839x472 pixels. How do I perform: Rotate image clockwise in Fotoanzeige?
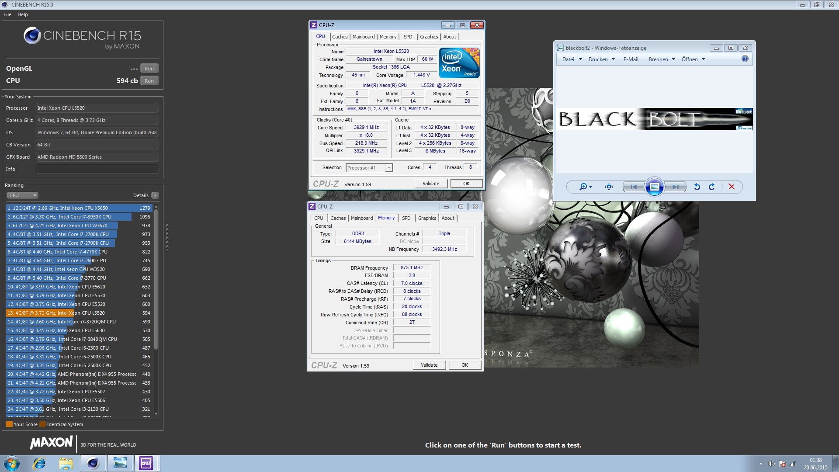pyautogui.click(x=712, y=187)
